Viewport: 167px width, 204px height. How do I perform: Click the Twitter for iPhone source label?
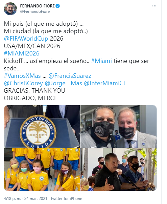pos(66,198)
